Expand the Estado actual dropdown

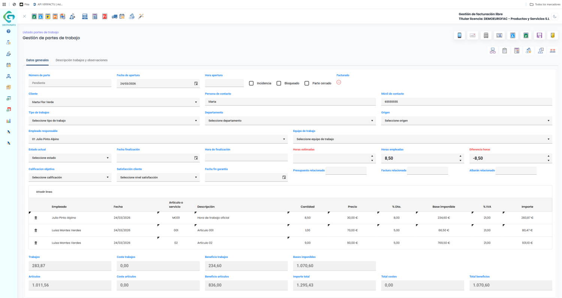[70, 158]
